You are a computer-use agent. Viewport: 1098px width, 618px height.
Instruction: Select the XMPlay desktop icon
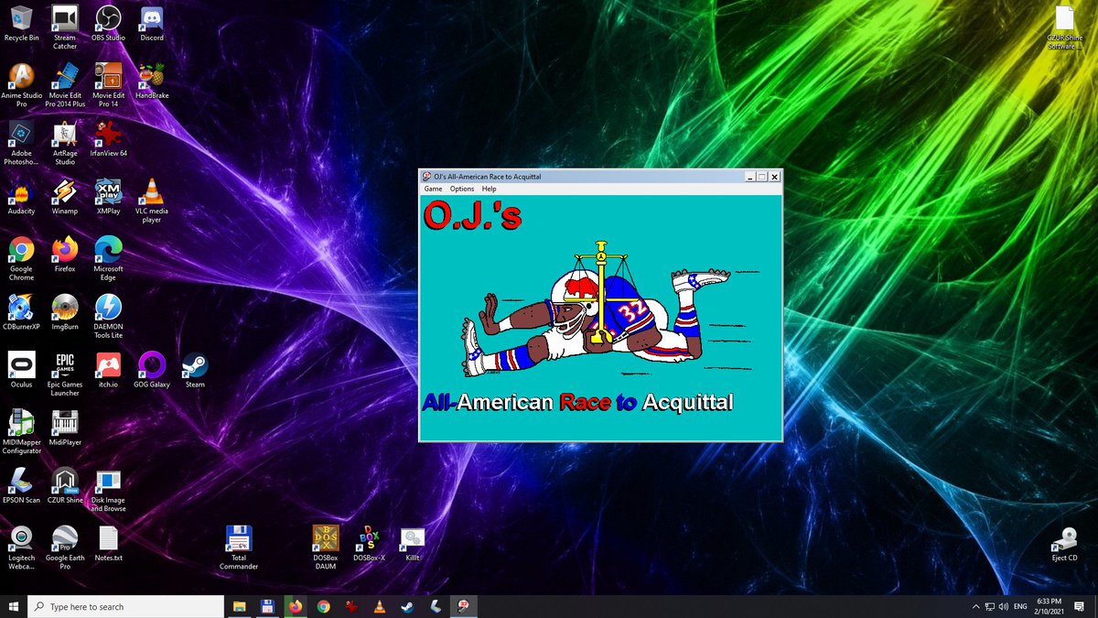pyautogui.click(x=108, y=197)
